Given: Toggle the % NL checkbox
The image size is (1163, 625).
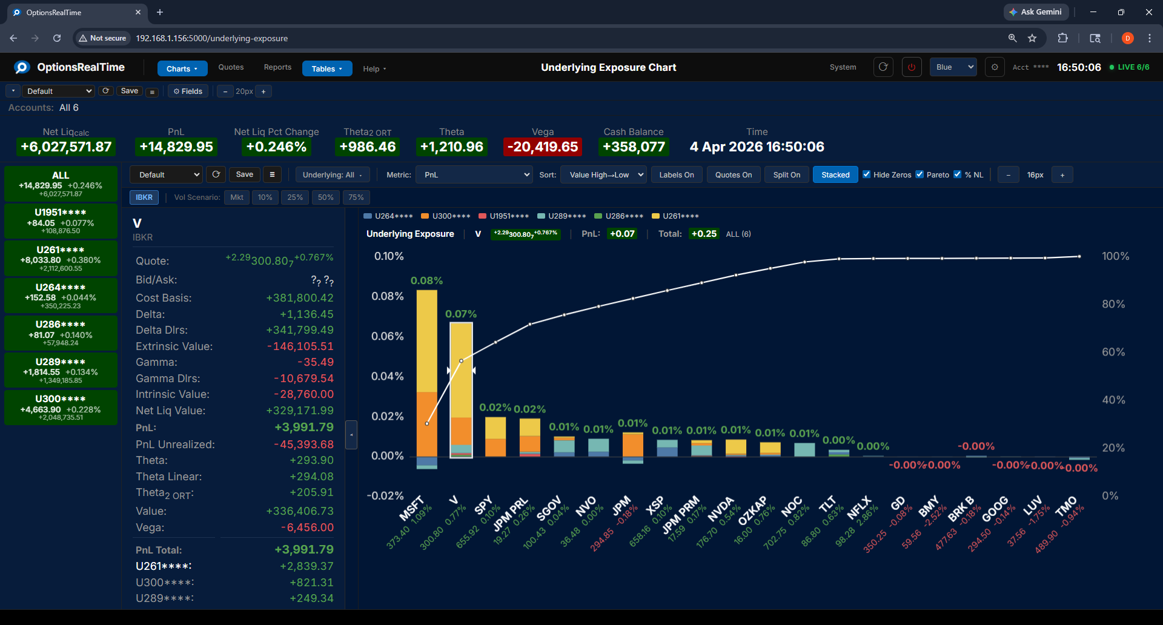Looking at the screenshot, I should (957, 174).
